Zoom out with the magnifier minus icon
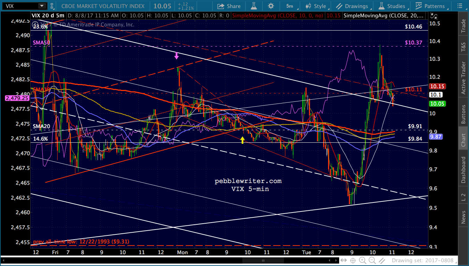This screenshot has height=266, width=469. [x=372, y=260]
